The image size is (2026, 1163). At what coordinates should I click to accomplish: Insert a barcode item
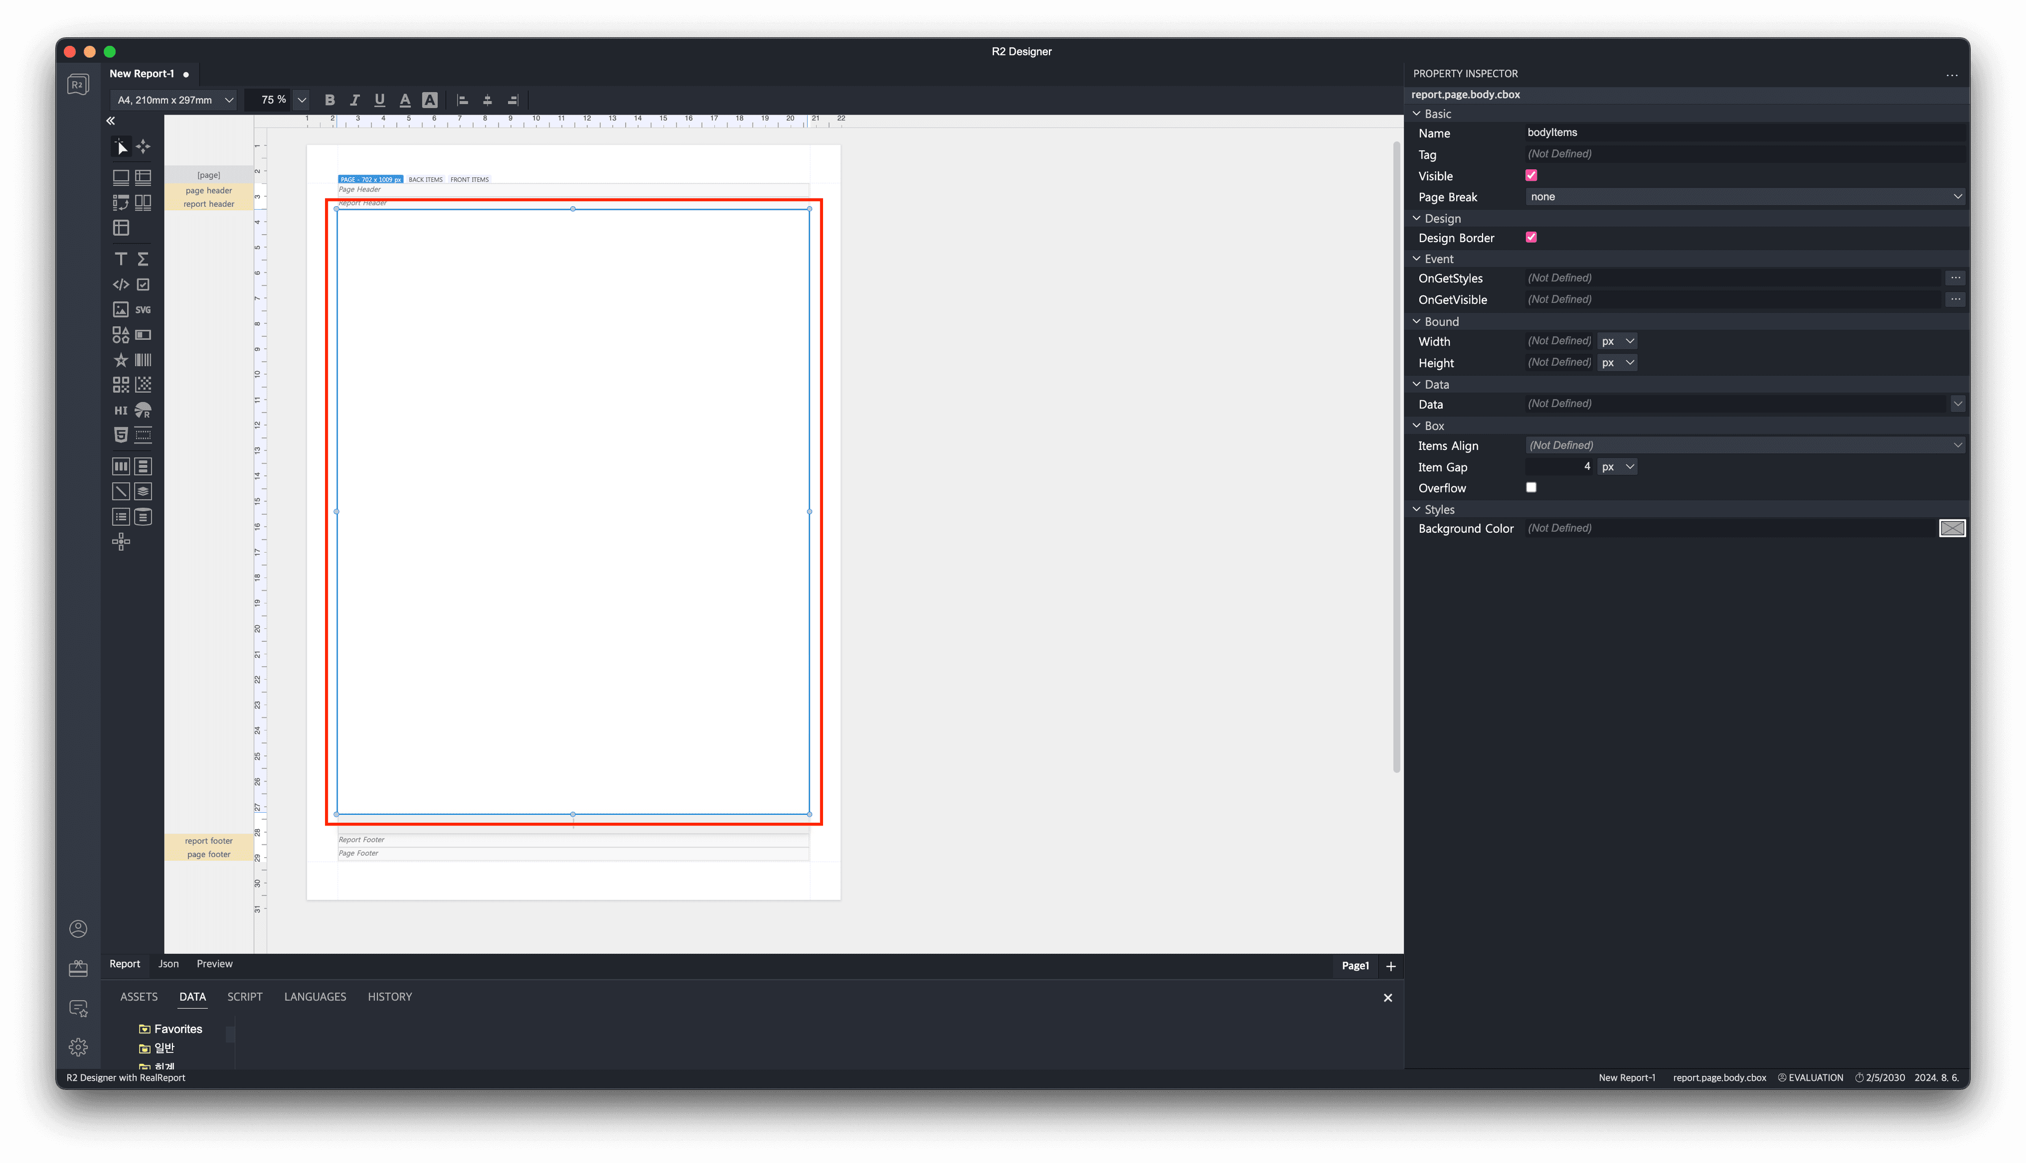[x=143, y=360]
